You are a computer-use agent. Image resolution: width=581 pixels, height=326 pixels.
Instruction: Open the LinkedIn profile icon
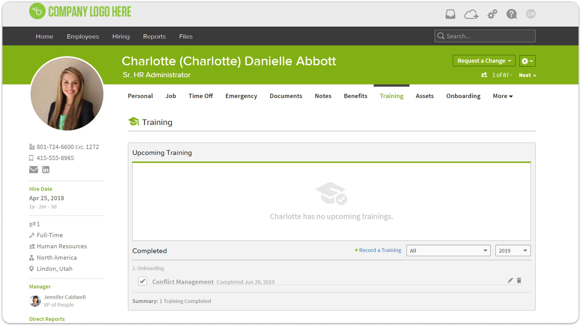tap(46, 170)
